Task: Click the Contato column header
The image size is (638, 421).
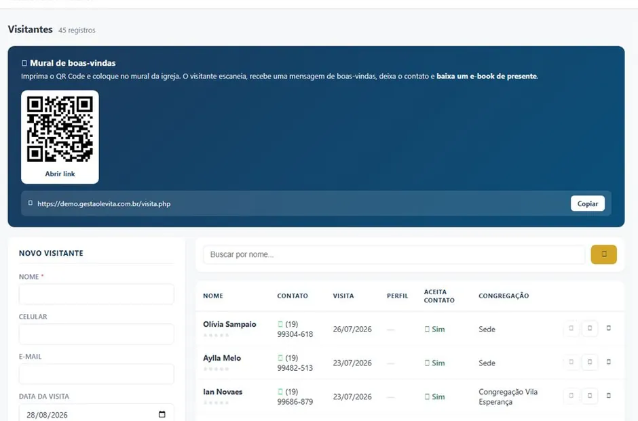Action: coord(292,296)
